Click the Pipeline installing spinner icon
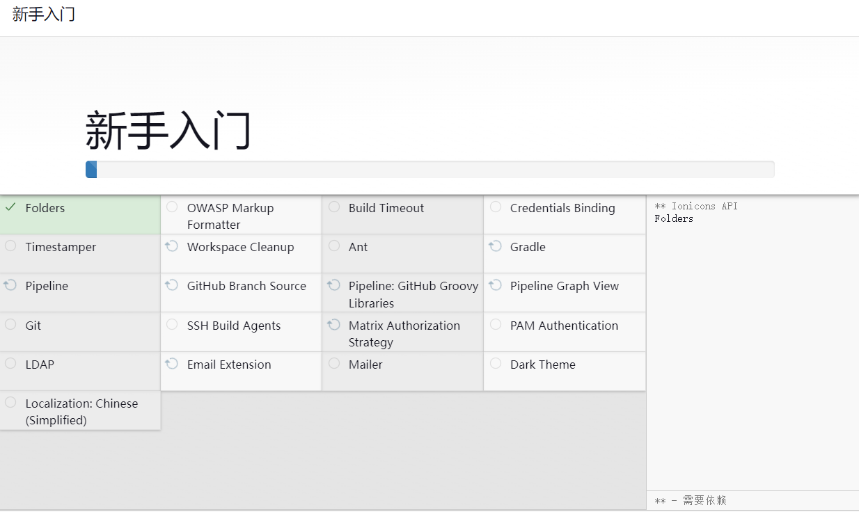859x512 pixels. click(x=10, y=285)
